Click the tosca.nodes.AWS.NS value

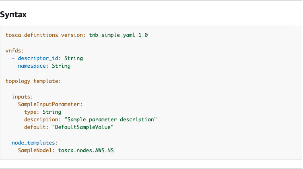pyautogui.click(x=86, y=150)
